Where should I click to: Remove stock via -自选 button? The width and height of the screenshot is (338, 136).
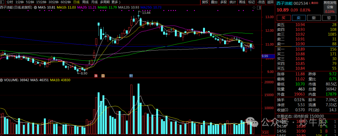(261, 2)
